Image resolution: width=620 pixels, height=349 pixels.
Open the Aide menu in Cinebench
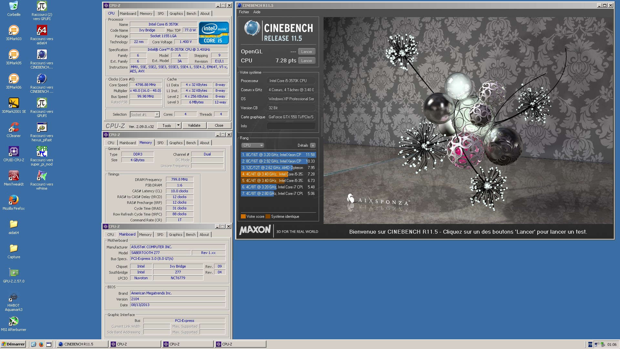point(257,12)
